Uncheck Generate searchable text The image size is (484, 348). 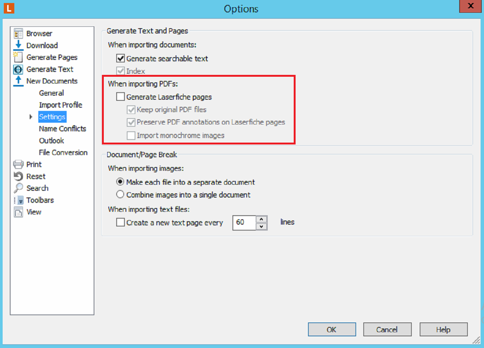[121, 59]
